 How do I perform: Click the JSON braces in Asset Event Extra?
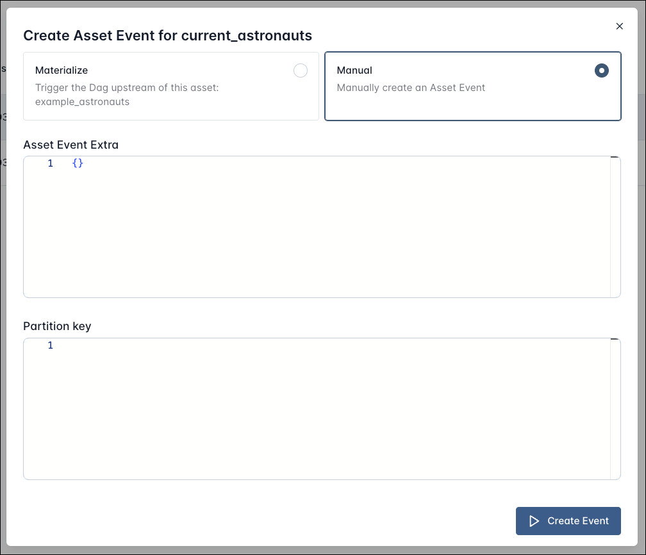coord(77,163)
